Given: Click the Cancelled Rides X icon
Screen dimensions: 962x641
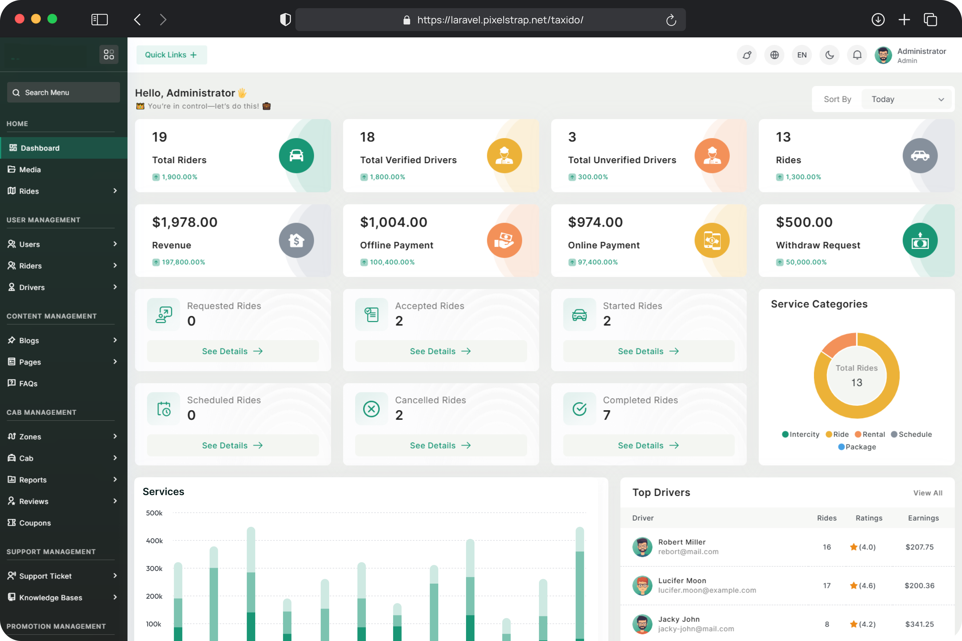Looking at the screenshot, I should 371,409.
